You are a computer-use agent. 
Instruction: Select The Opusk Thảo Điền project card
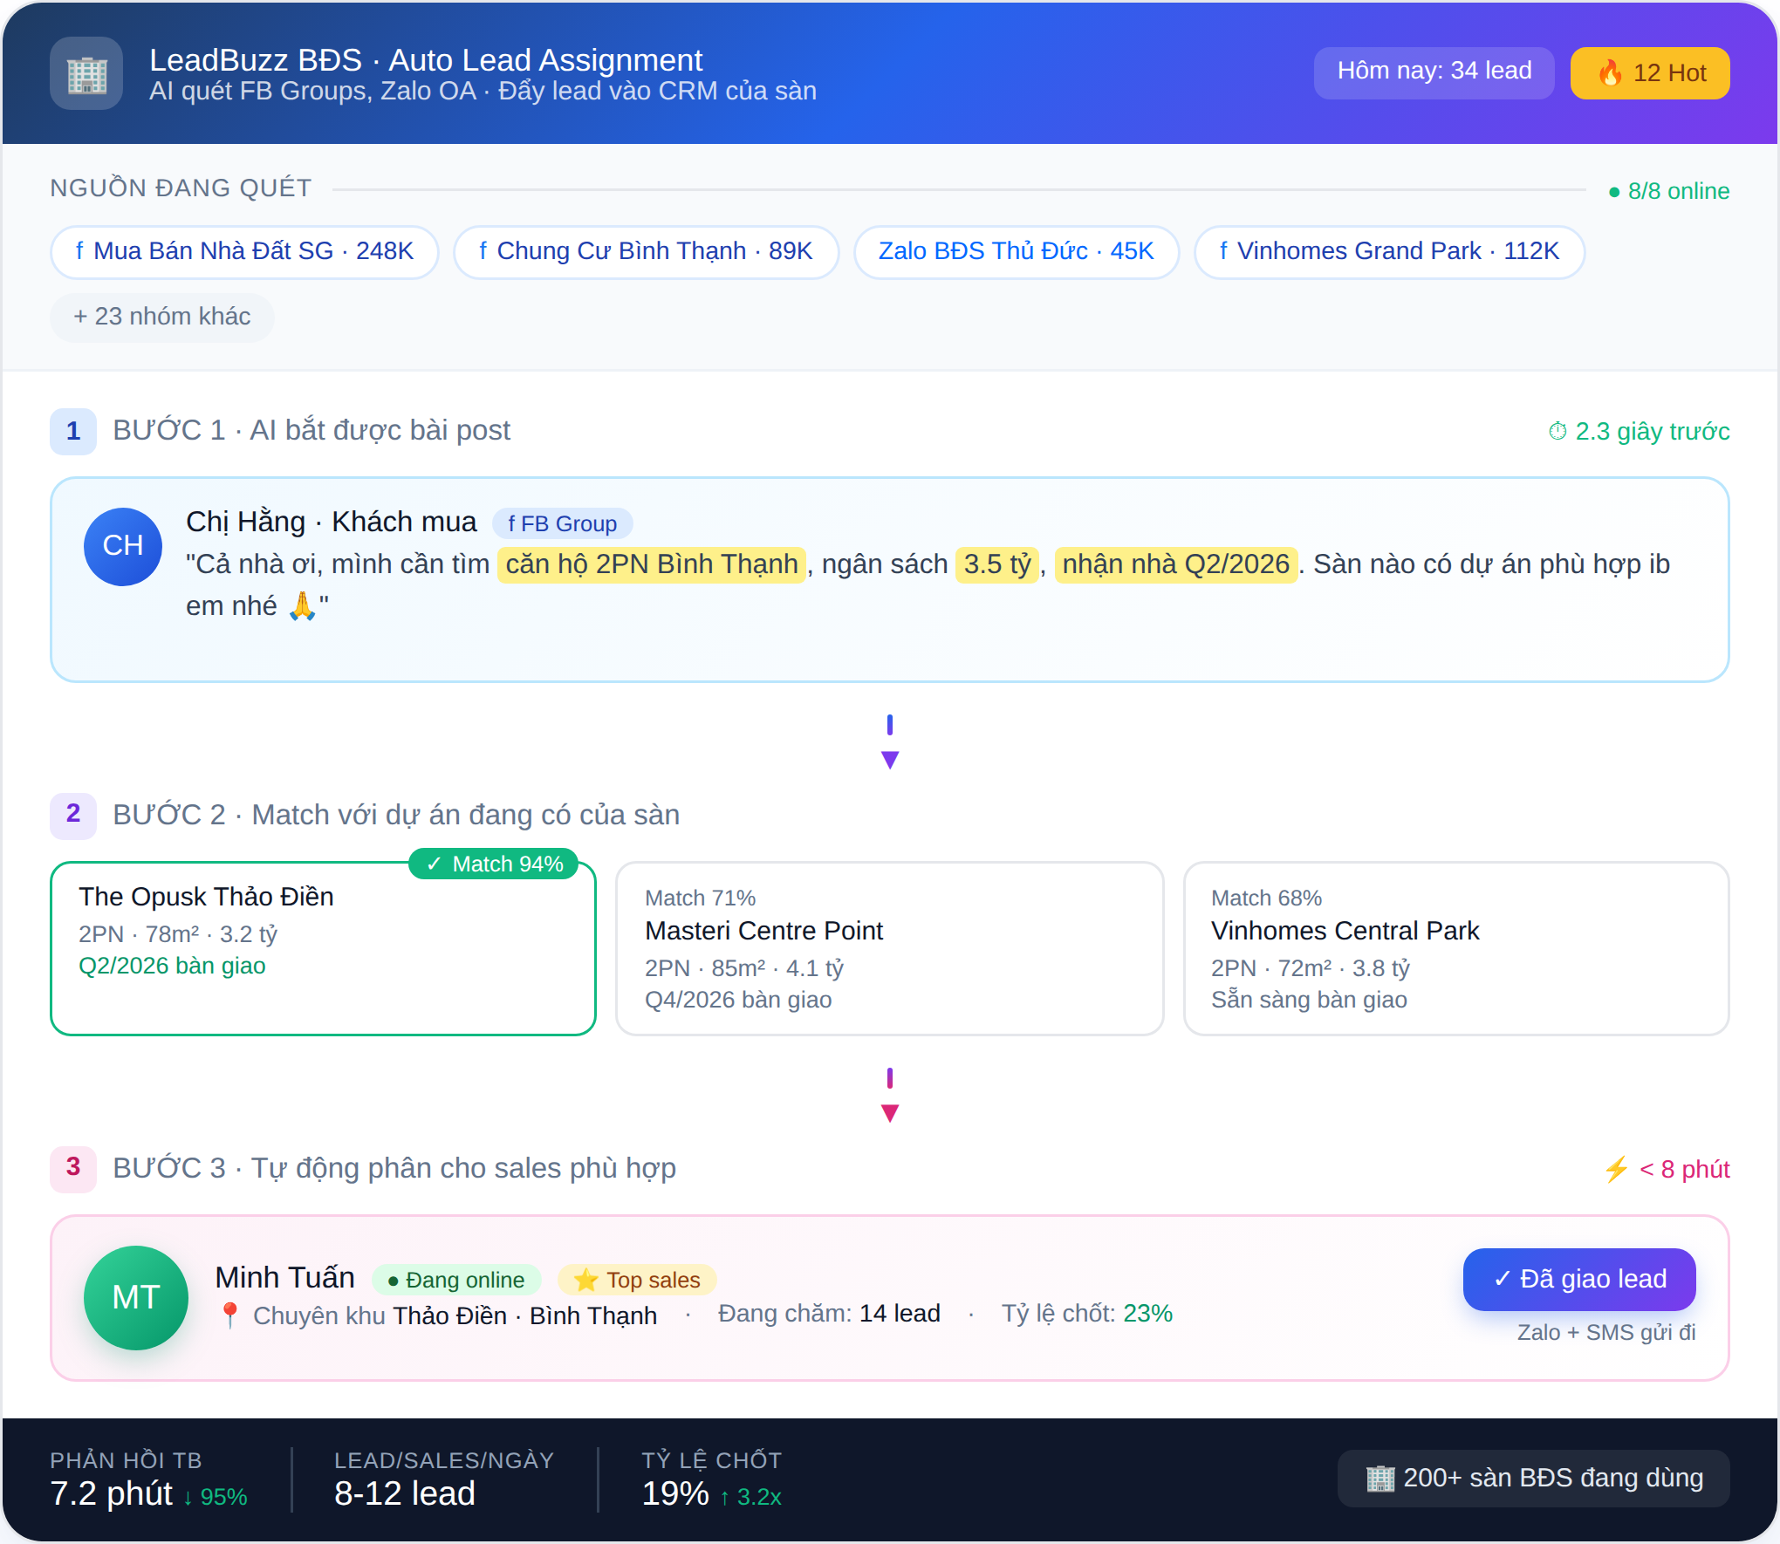(x=323, y=948)
